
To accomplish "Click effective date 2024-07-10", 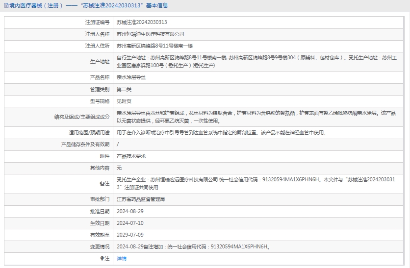I will (130, 223).
